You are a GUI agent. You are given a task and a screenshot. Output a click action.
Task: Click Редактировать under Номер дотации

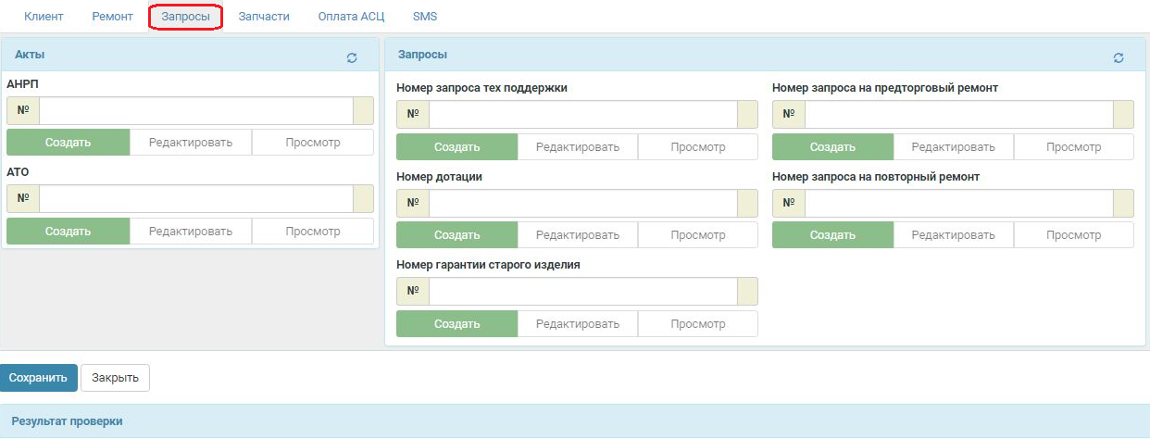tap(578, 235)
